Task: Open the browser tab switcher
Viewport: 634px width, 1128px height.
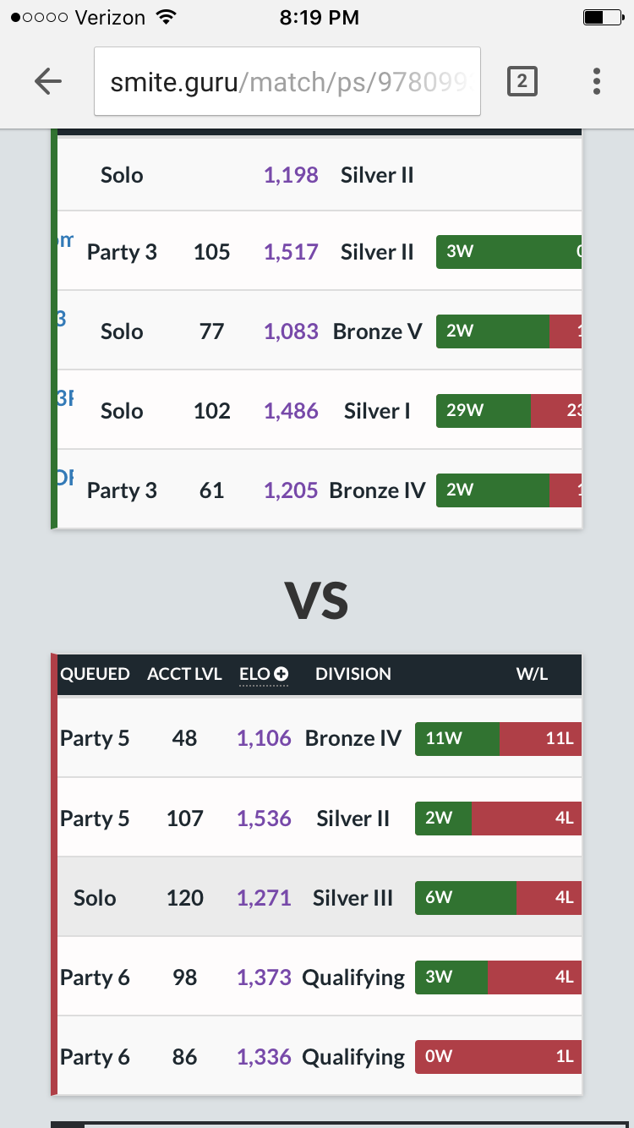Action: click(x=522, y=81)
